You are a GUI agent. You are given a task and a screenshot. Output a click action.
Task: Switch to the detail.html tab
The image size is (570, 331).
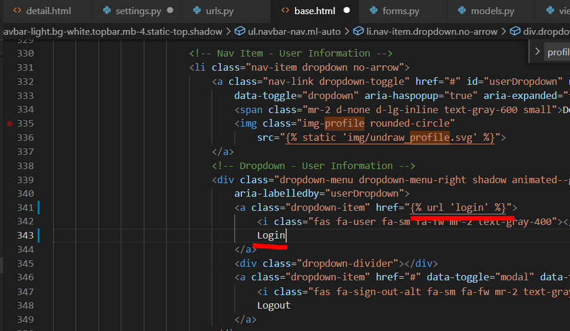[47, 11]
